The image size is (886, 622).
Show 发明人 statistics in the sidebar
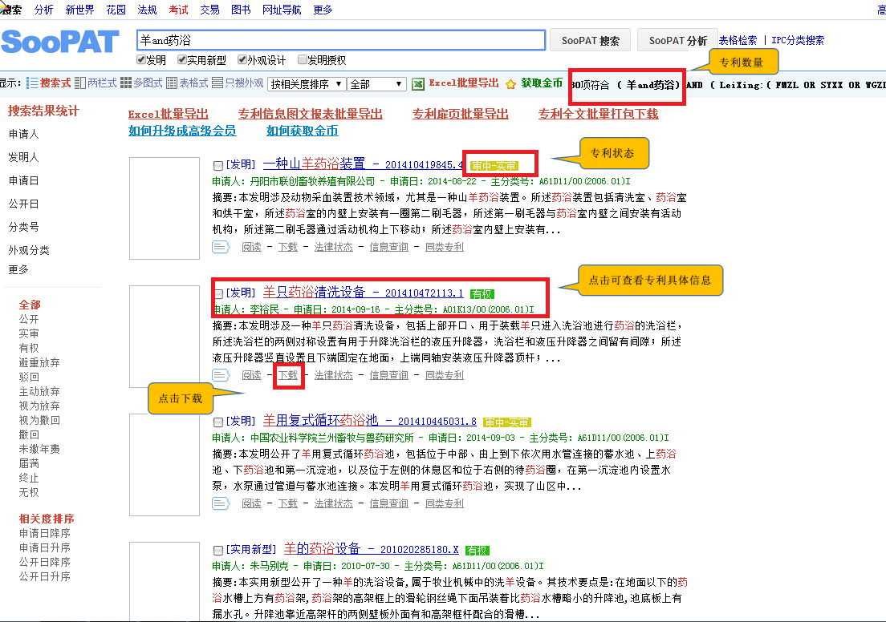[x=24, y=157]
